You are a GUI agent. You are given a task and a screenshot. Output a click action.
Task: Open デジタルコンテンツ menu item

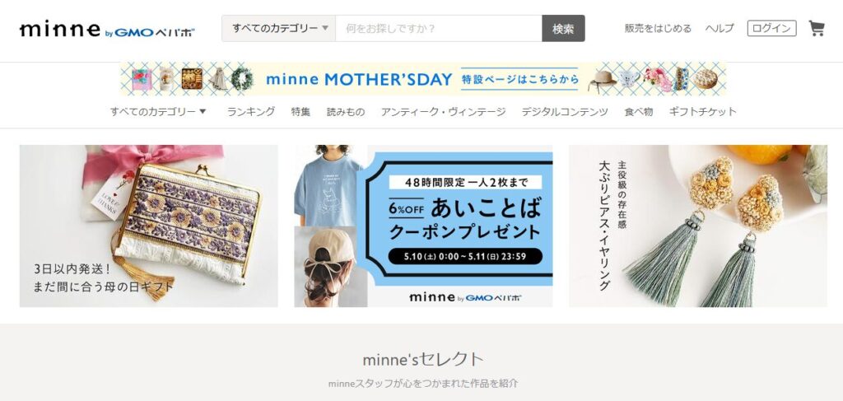coord(565,112)
